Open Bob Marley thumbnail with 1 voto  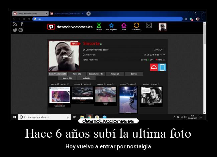click(x=151, y=96)
